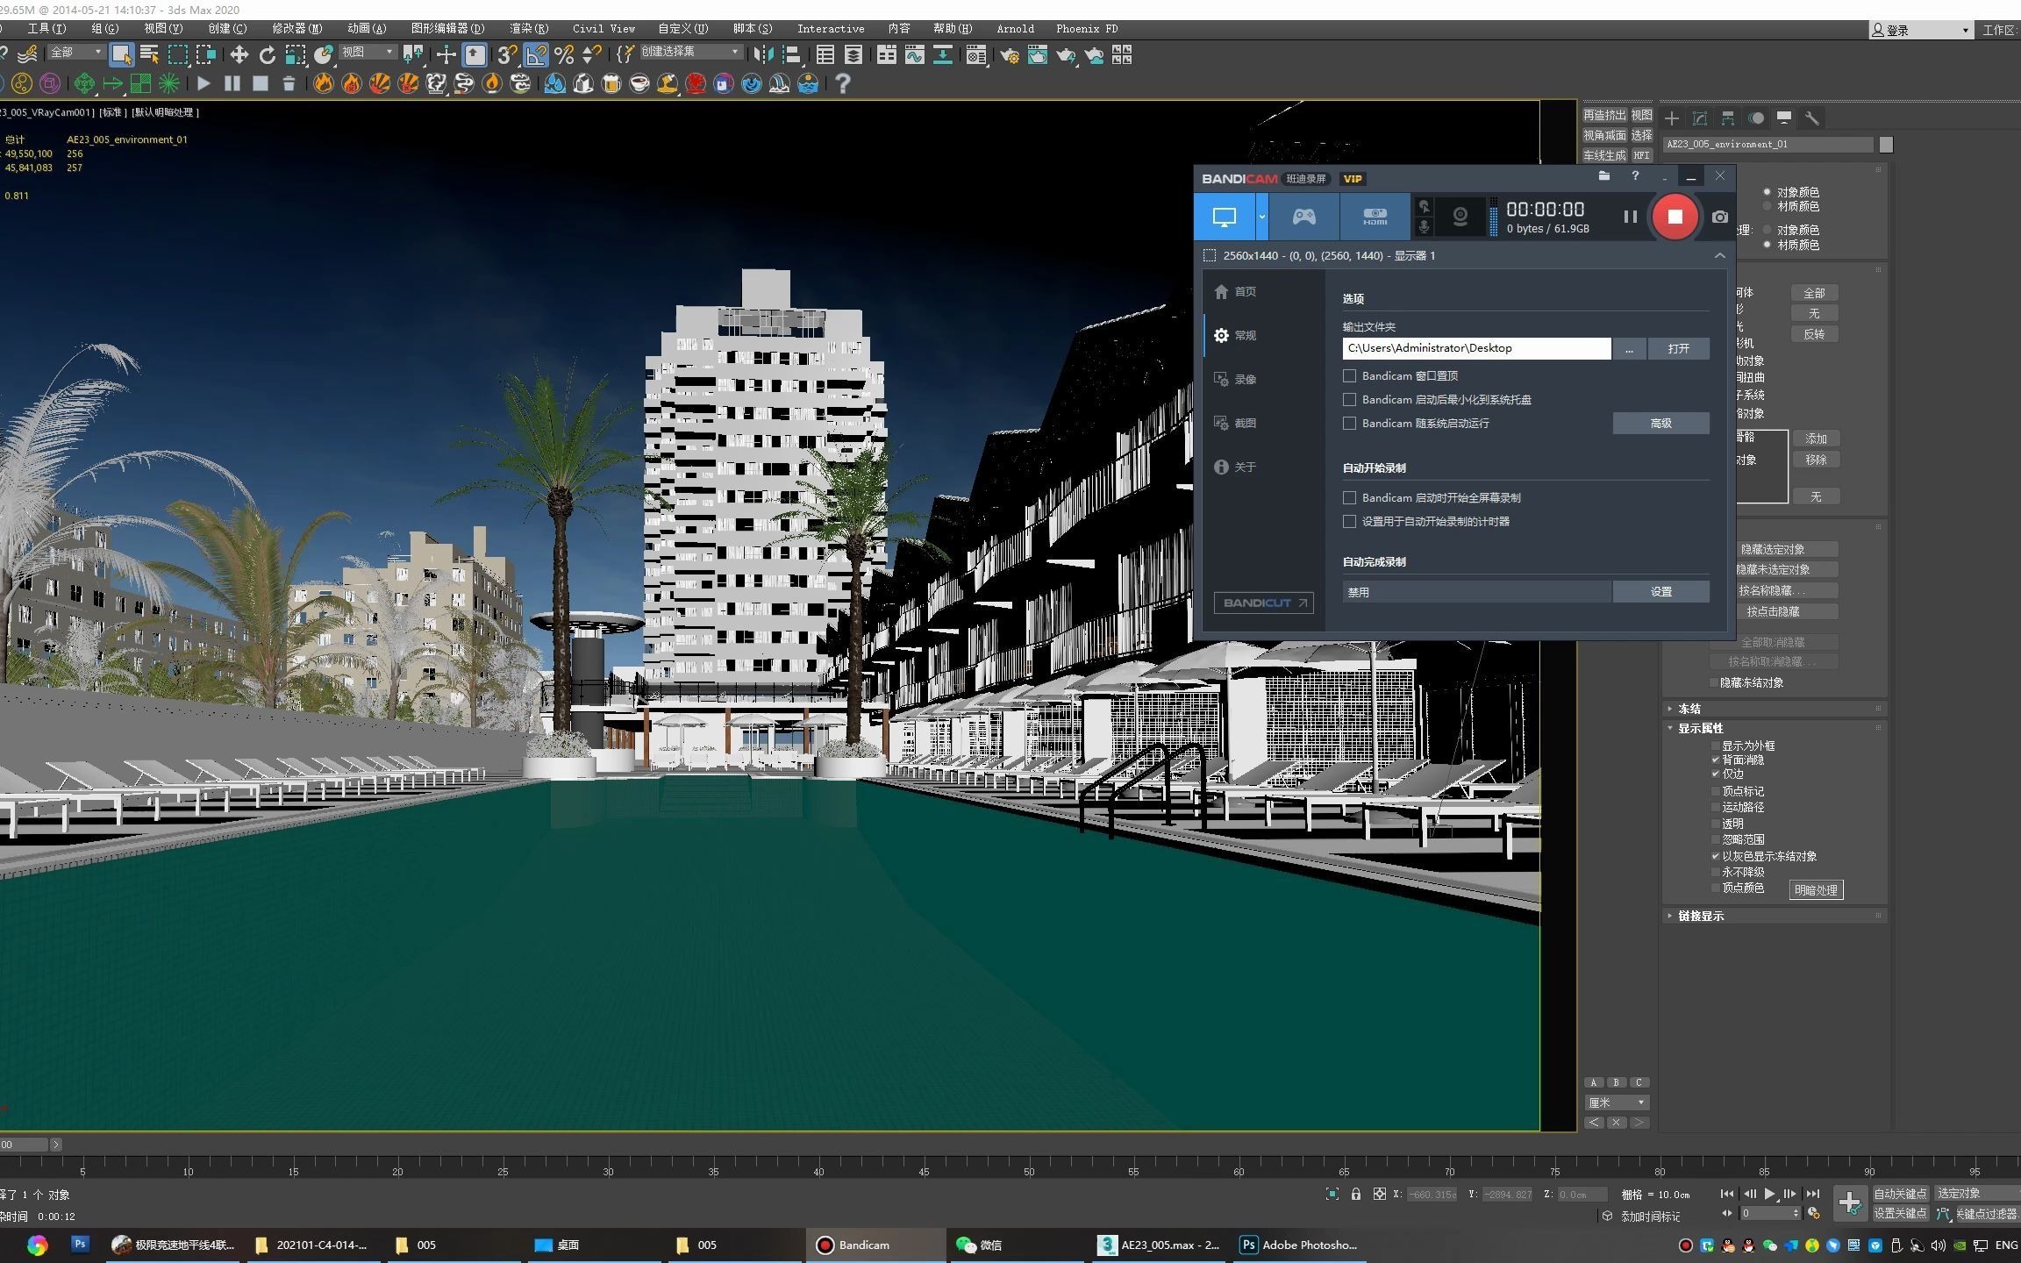Open the 创建选择集 named selection dropdown
Image resolution: width=2021 pixels, height=1263 pixels.
[x=690, y=52]
